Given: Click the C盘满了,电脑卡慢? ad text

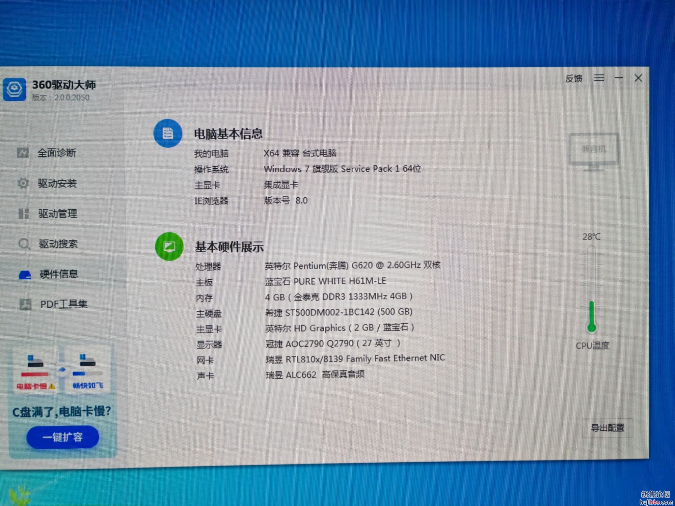Looking at the screenshot, I should (62, 412).
